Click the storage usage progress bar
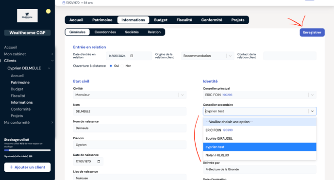334x180 pixels. click(x=27, y=150)
